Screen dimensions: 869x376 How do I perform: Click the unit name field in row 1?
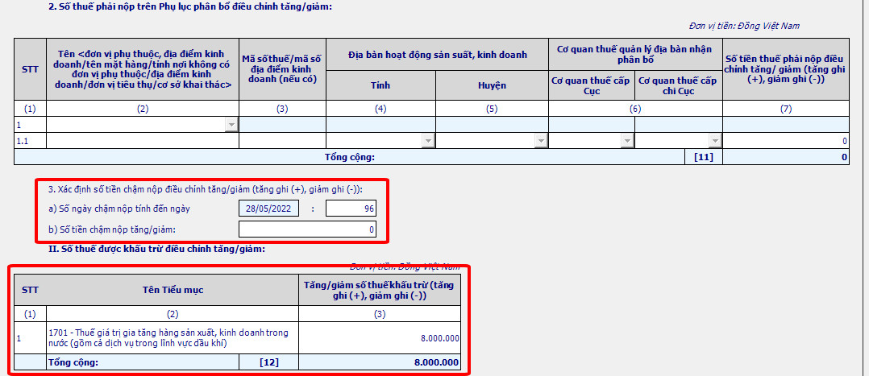tap(135, 125)
